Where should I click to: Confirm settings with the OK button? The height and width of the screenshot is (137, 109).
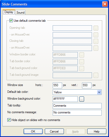33,132
